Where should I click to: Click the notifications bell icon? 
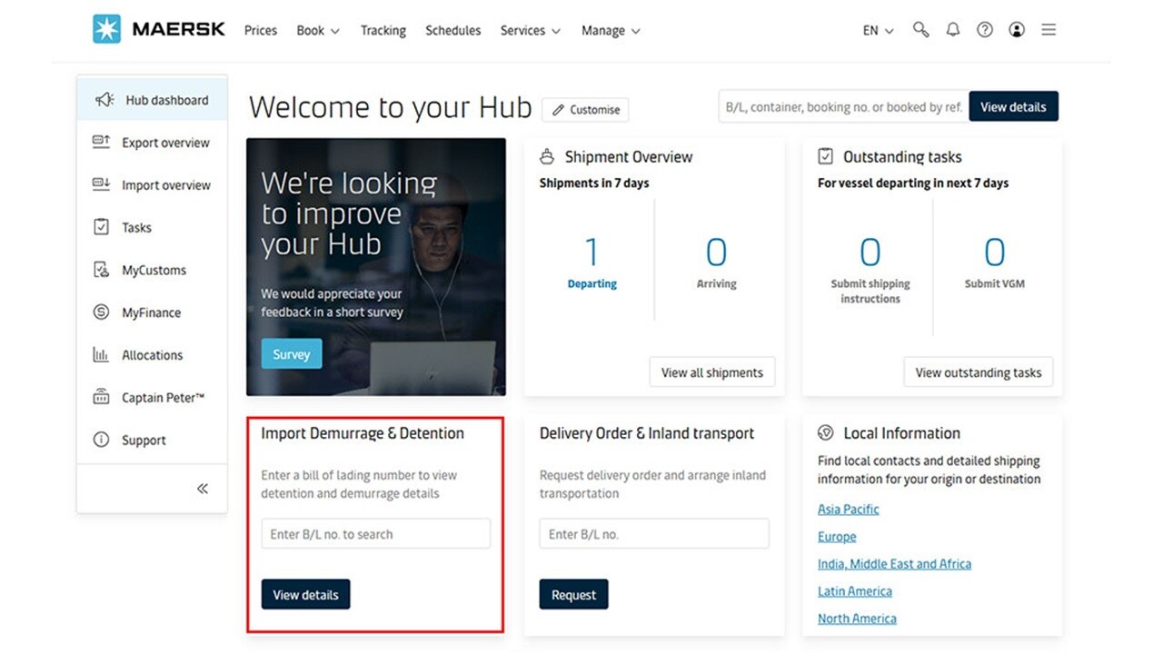click(x=952, y=29)
